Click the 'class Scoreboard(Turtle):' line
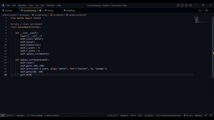Image resolution: width=214 pixels, height=120 pixels. click(x=26, y=27)
